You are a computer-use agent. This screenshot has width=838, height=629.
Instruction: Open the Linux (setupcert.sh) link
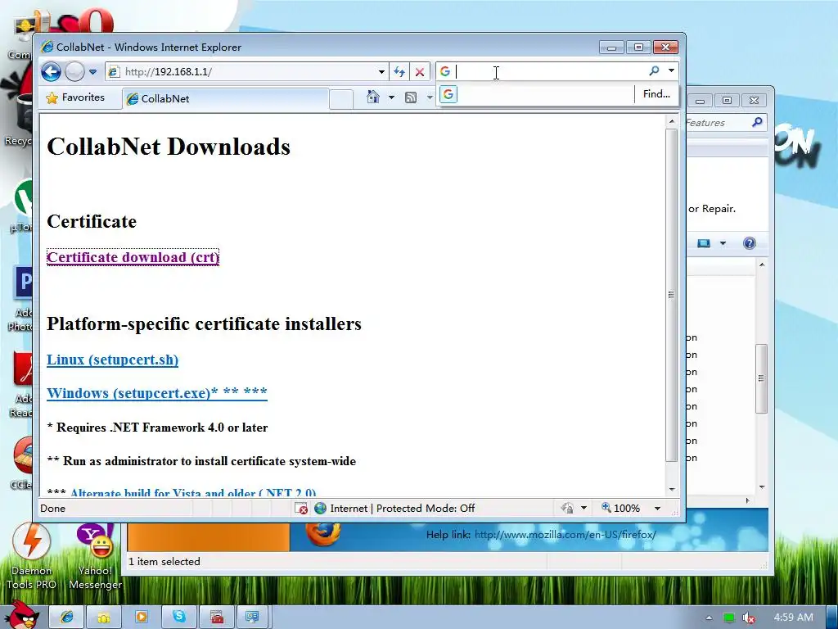click(x=113, y=360)
